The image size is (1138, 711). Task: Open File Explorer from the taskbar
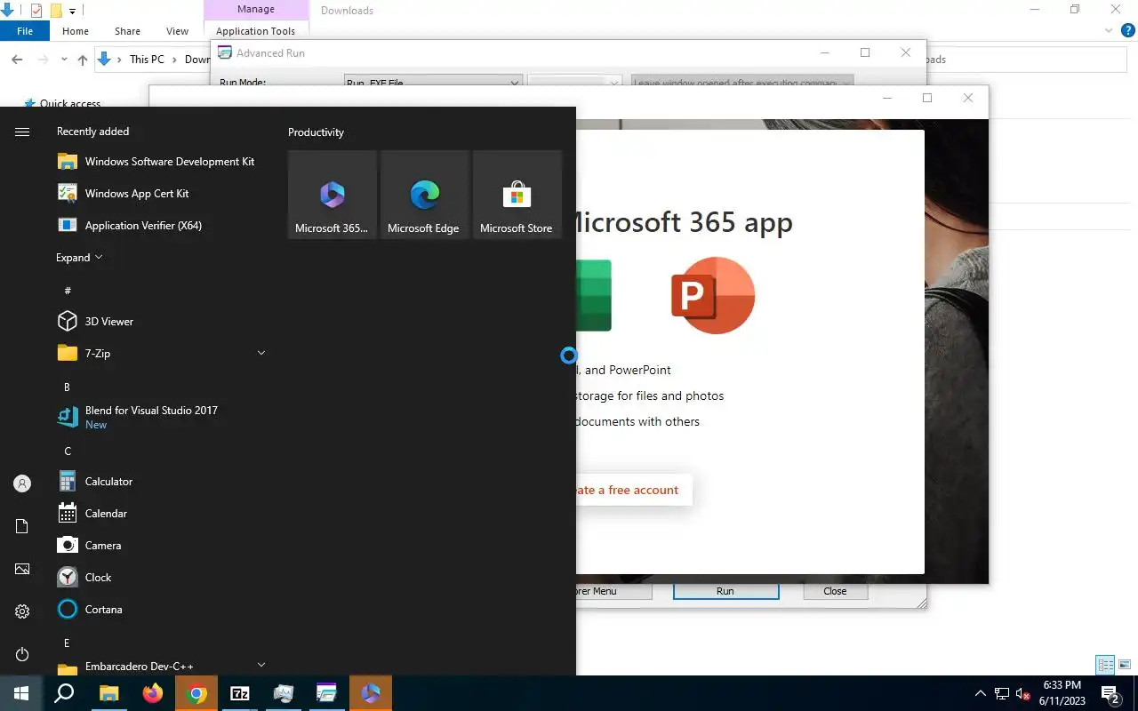(108, 693)
